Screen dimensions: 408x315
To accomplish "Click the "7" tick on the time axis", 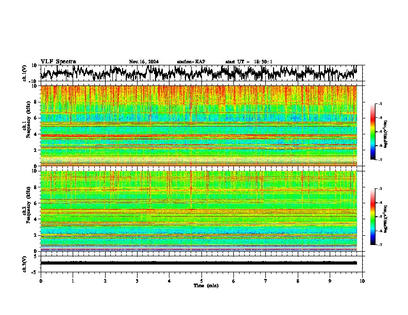I will [x=266, y=281].
